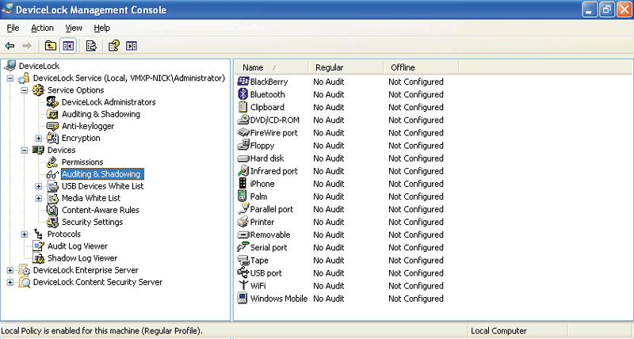634x339 pixels.
Task: Open the Shadow Log Viewer node
Action: (82, 257)
